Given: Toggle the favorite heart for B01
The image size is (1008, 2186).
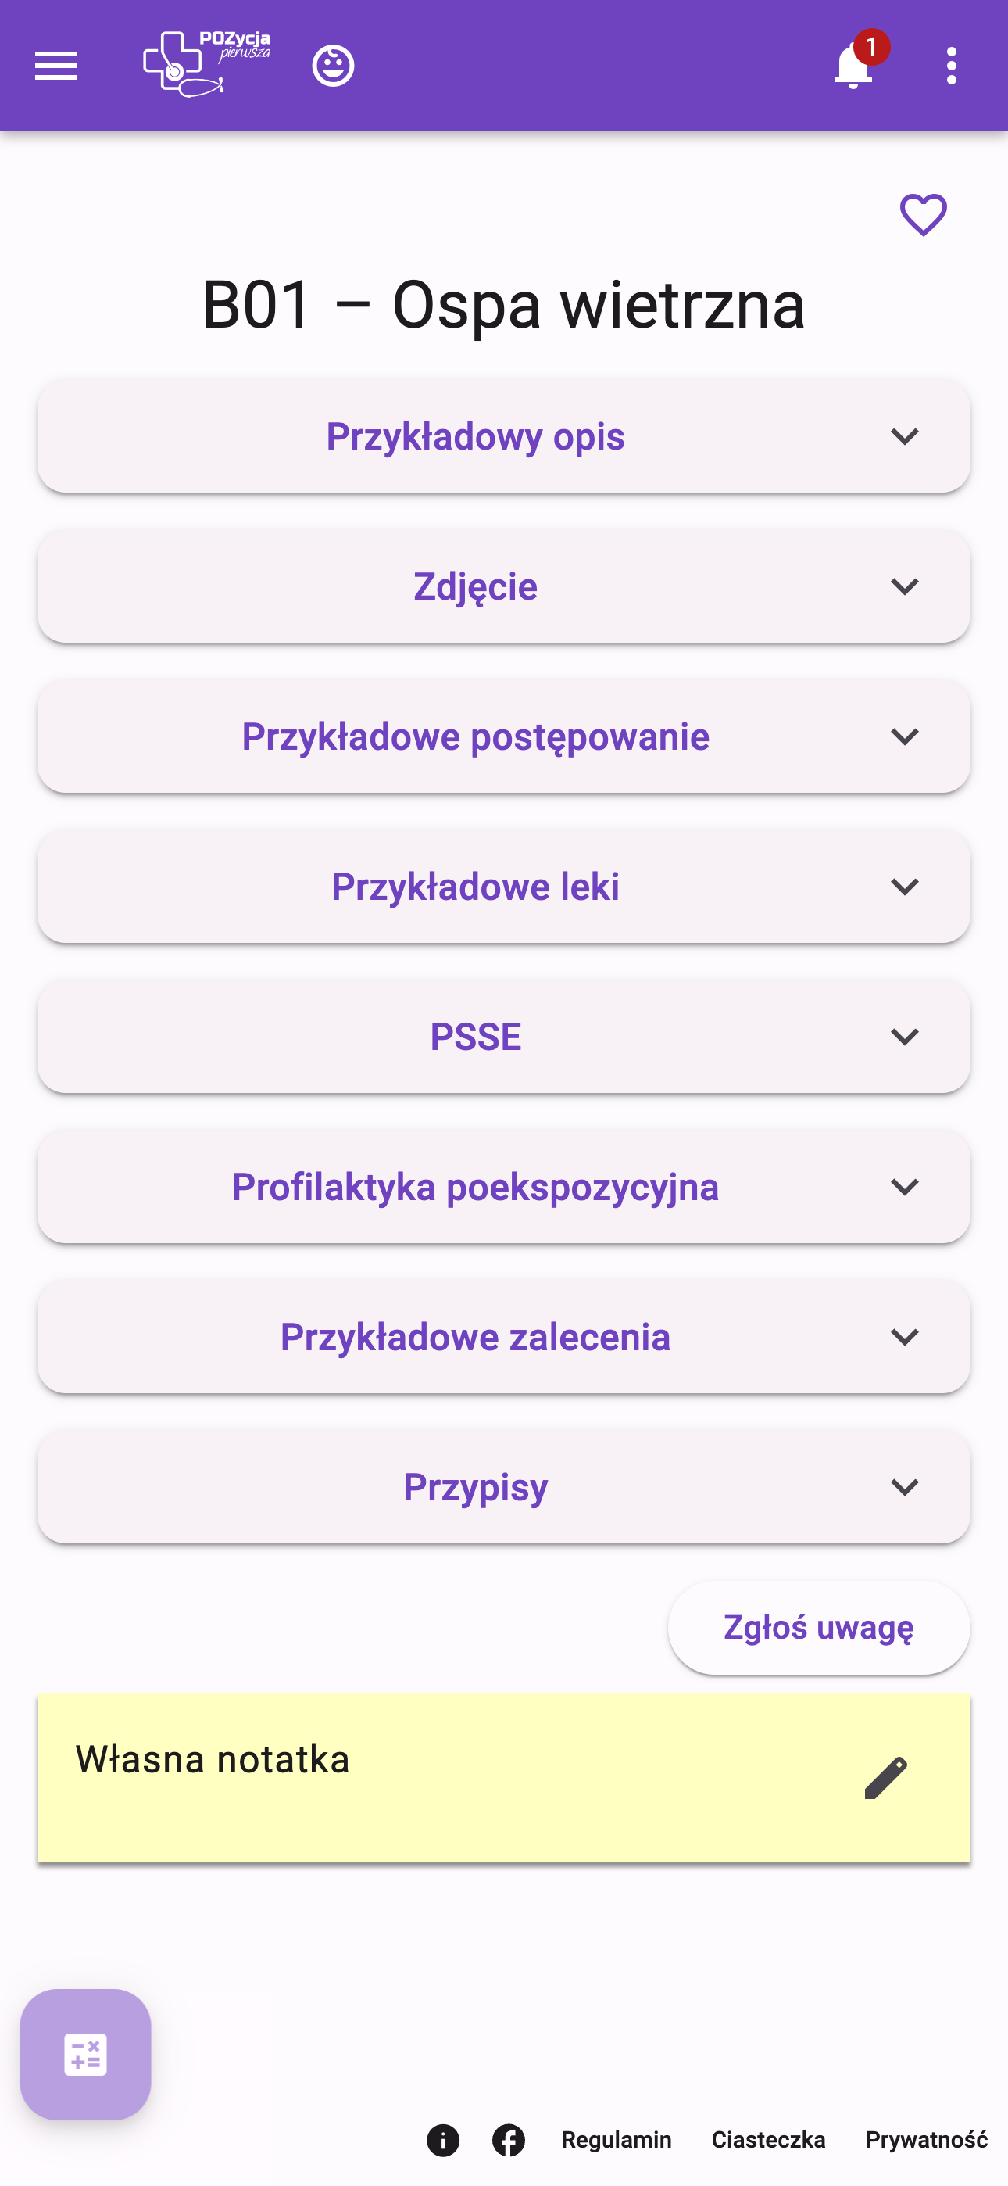Looking at the screenshot, I should pos(923,215).
